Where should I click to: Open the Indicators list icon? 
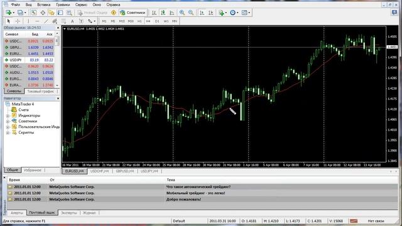221,13
